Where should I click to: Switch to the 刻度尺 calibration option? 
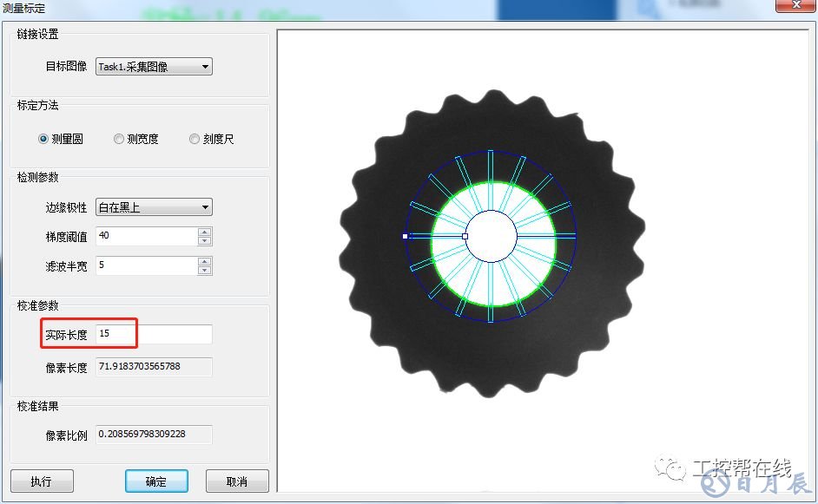coord(195,139)
